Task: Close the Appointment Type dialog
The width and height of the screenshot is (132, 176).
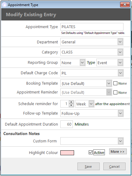Action: [125, 5]
